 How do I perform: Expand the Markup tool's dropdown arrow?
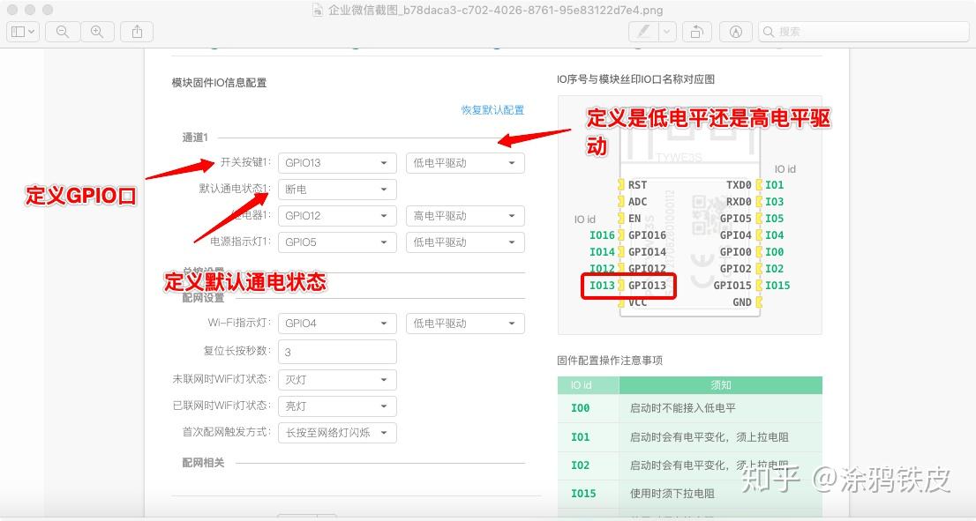point(664,32)
